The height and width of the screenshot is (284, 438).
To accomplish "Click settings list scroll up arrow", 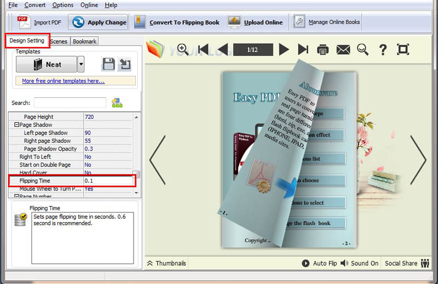I will [x=136, y=117].
